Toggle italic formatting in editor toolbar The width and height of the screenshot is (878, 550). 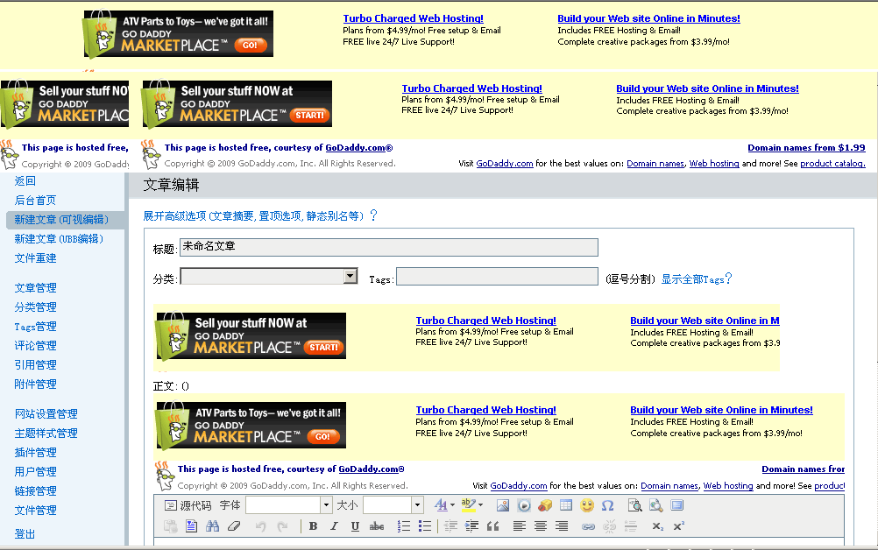(334, 526)
